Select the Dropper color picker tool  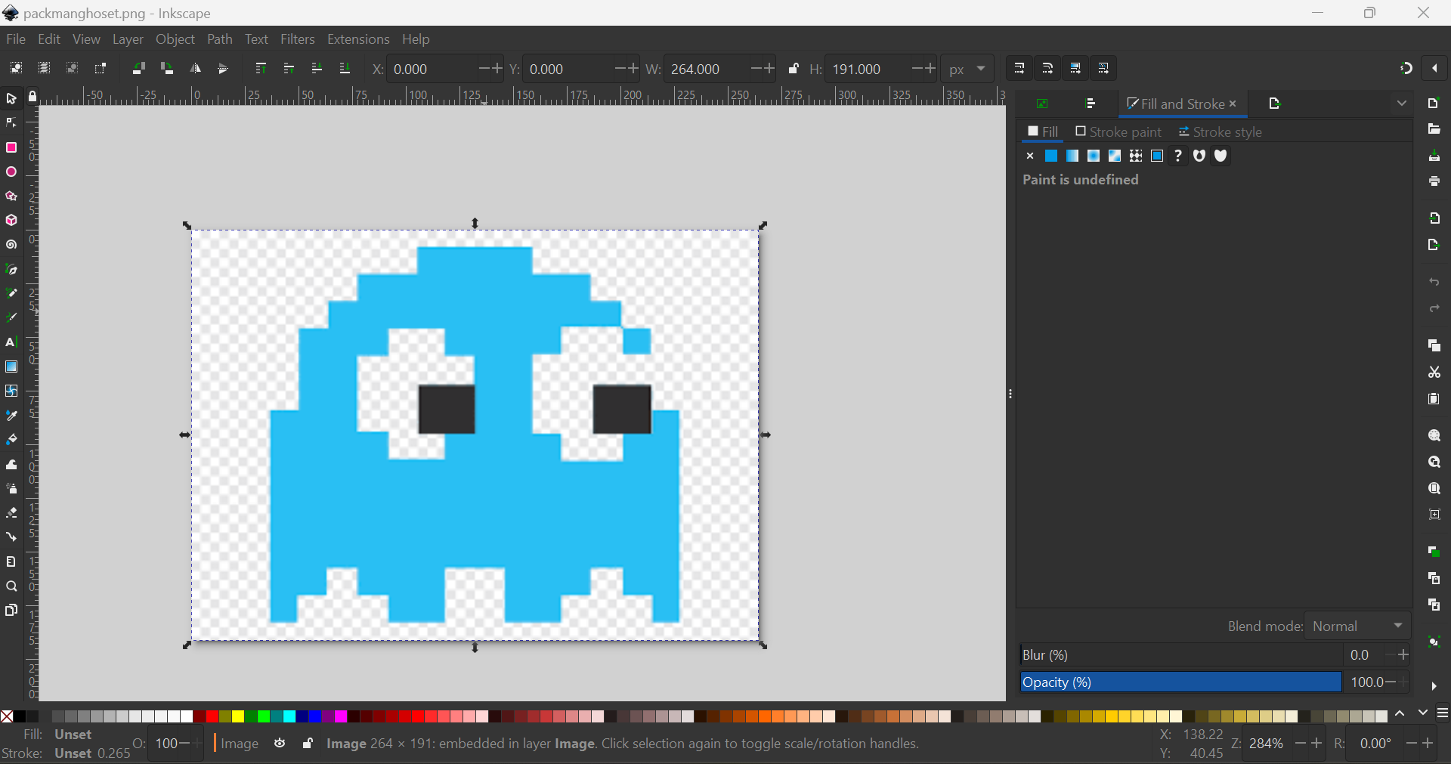tap(11, 416)
